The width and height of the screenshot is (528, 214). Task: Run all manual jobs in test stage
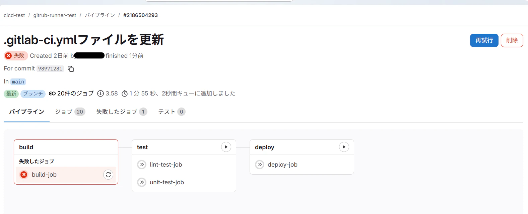click(x=226, y=147)
